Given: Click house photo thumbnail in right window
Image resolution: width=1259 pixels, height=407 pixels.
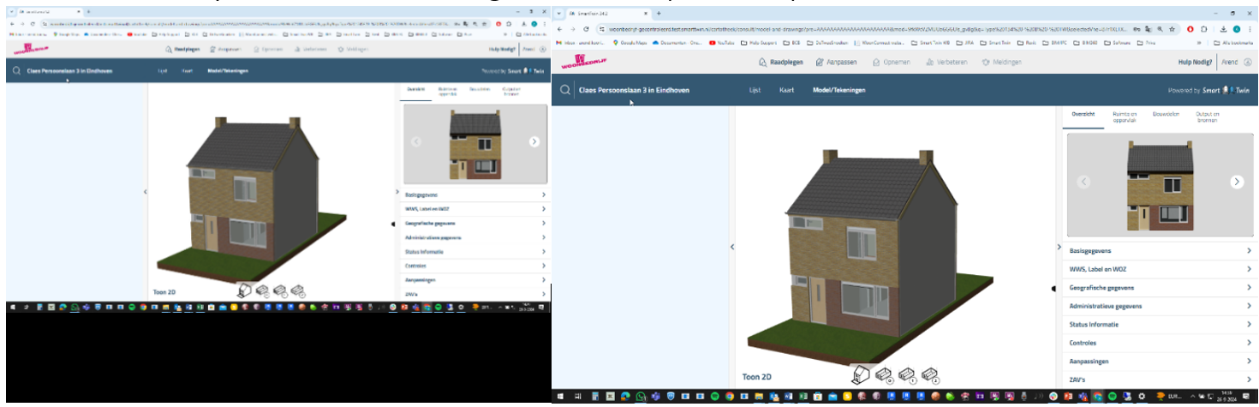Looking at the screenshot, I should 1160,182.
